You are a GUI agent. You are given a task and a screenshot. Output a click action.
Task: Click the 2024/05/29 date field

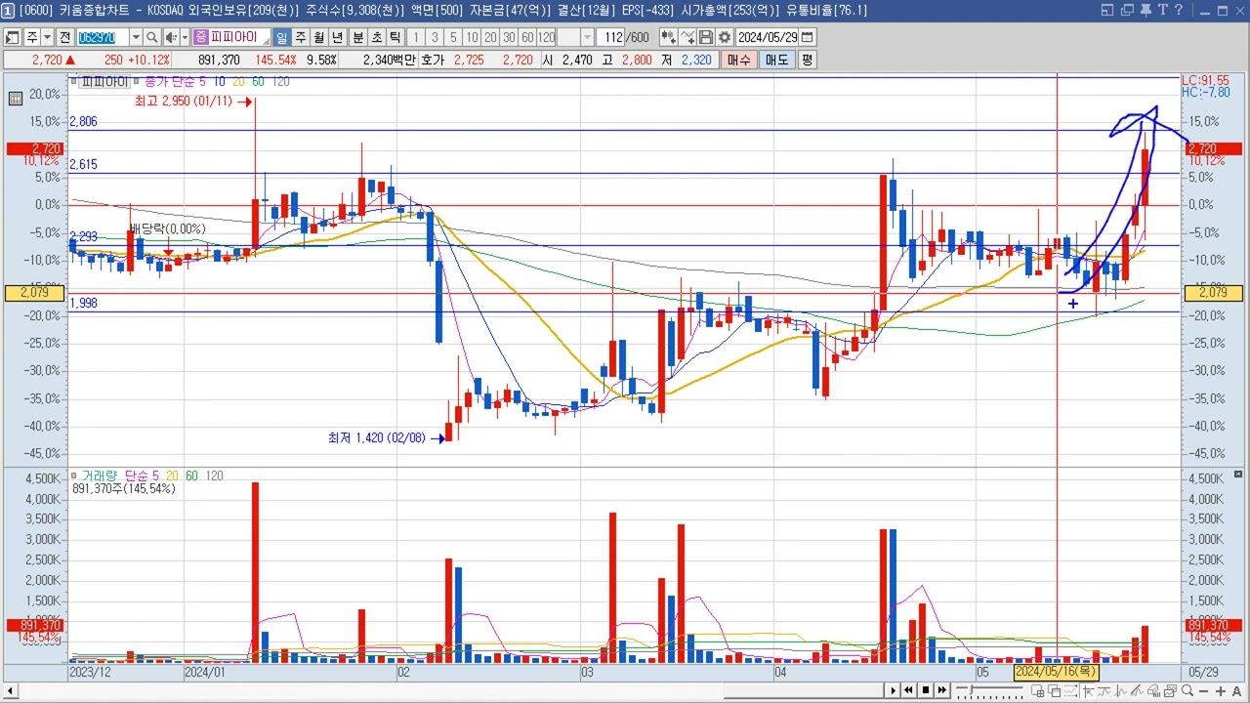click(767, 37)
